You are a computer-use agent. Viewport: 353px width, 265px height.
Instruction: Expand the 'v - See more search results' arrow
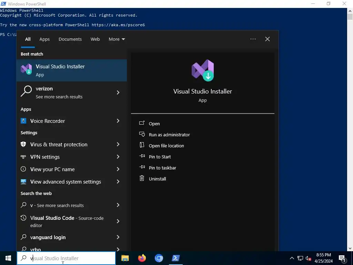click(118, 205)
